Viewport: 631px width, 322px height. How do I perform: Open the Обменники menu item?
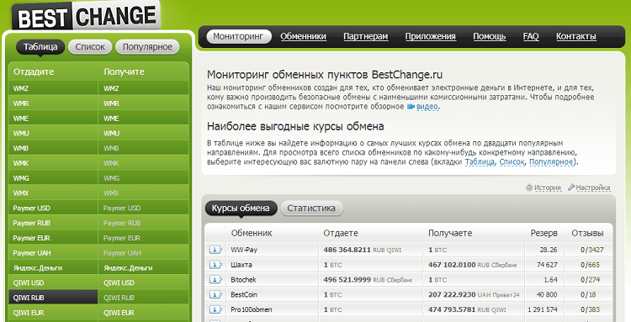[x=304, y=36]
